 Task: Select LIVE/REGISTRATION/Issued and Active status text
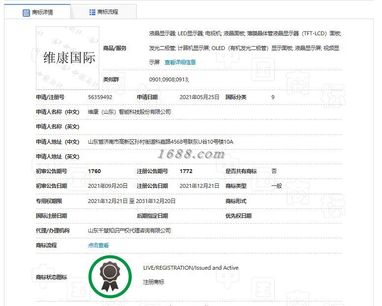click(191, 268)
